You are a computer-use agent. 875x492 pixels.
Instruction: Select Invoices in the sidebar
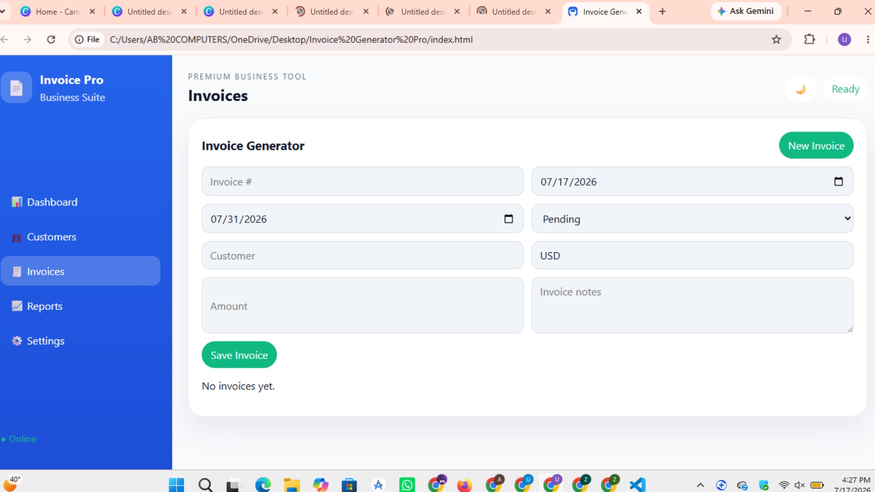point(81,272)
